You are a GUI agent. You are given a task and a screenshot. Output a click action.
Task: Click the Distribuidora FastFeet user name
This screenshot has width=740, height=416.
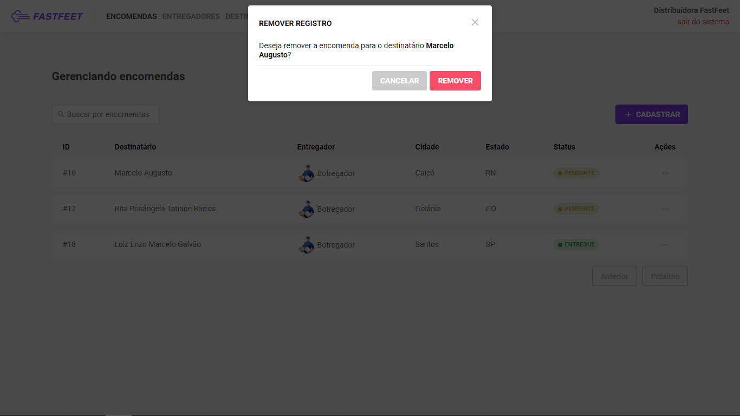click(x=691, y=10)
